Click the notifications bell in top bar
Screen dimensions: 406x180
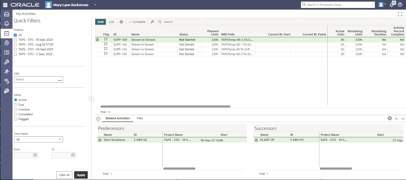392,5
